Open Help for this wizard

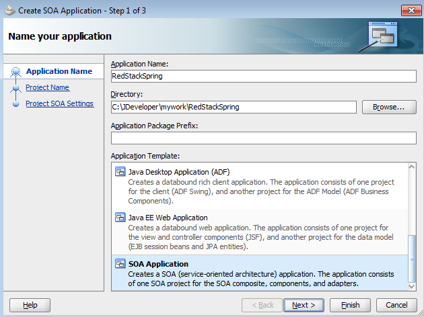(x=30, y=305)
